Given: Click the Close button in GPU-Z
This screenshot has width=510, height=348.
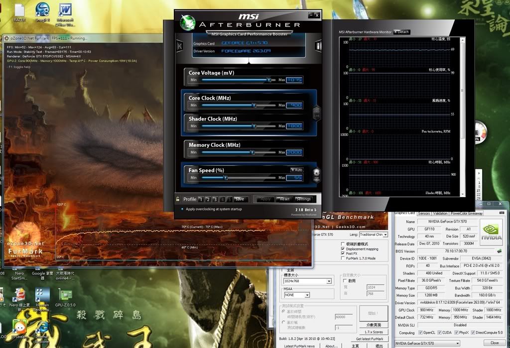Looking at the screenshot, I should coord(495,343).
